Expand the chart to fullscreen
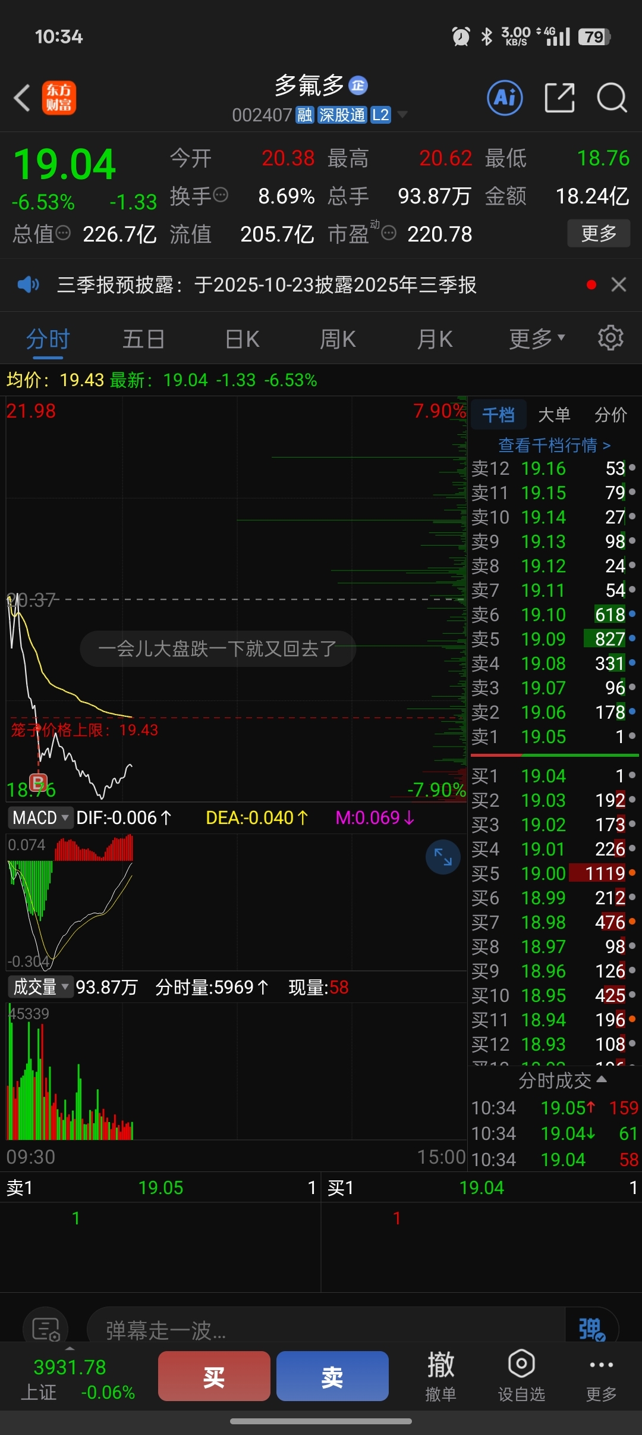Viewport: 642px width, 1435px height. [x=443, y=857]
